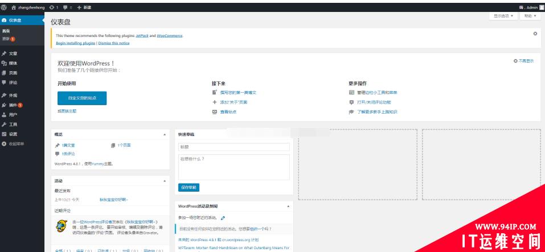Click the 自定义您的站点 button
The image size is (545, 252).
(x=82, y=98)
